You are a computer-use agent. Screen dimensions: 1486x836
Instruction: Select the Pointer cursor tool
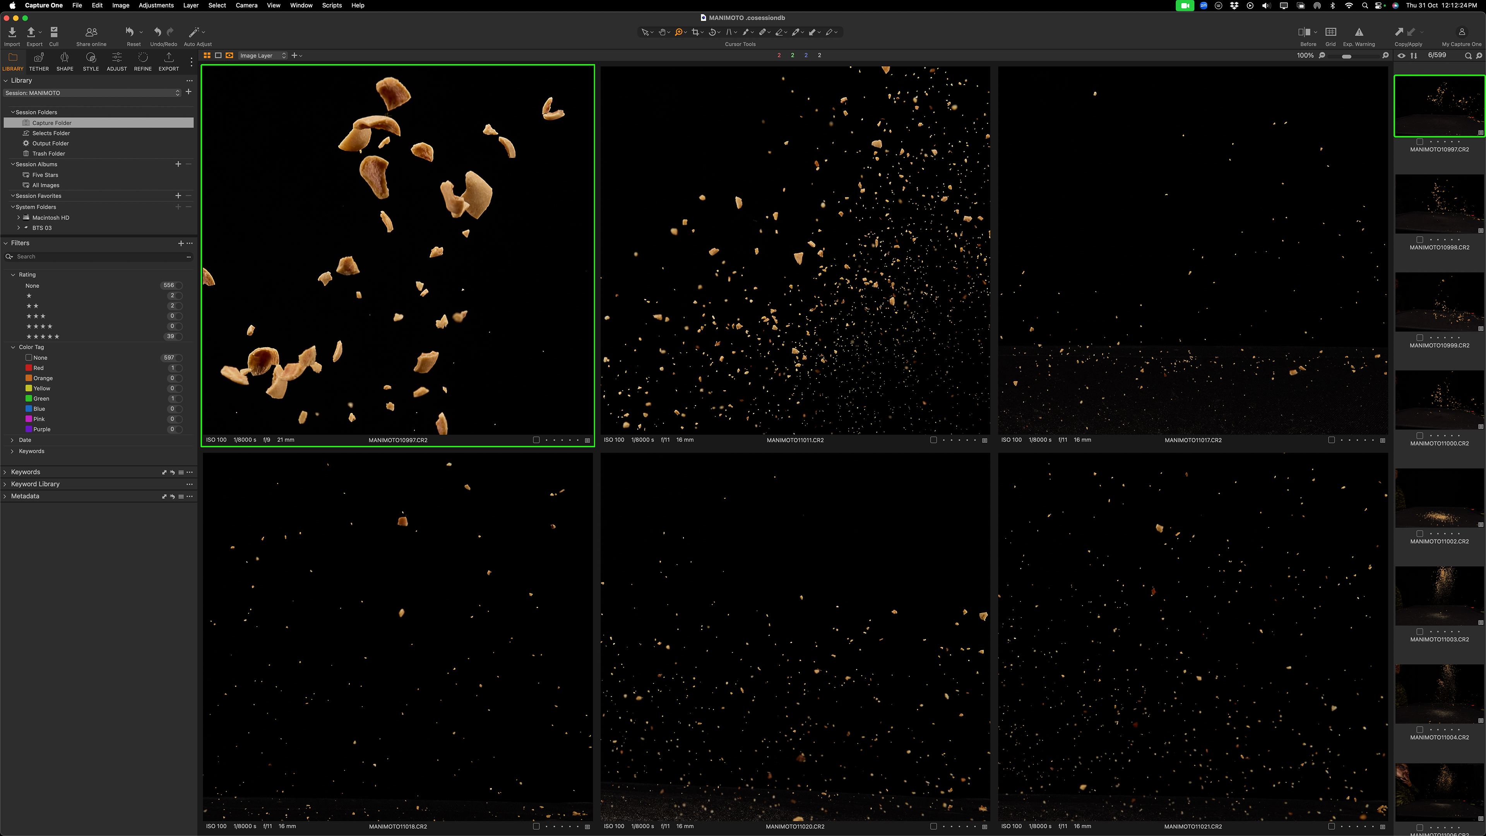[645, 32]
